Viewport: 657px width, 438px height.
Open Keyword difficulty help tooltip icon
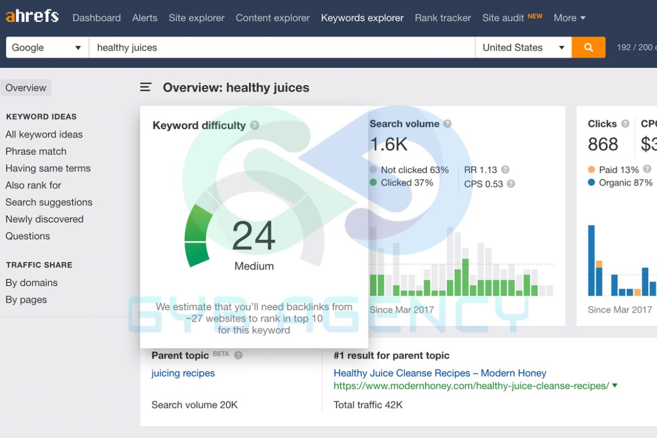tap(255, 125)
